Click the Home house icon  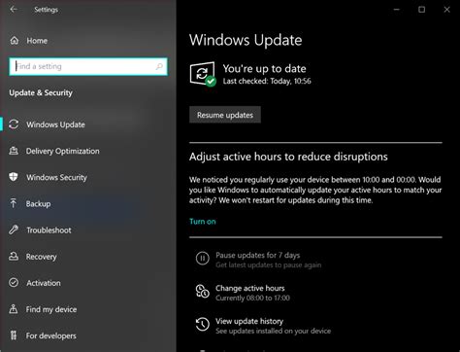[x=15, y=41]
